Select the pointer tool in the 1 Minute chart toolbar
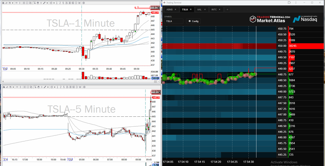 coord(35,3)
